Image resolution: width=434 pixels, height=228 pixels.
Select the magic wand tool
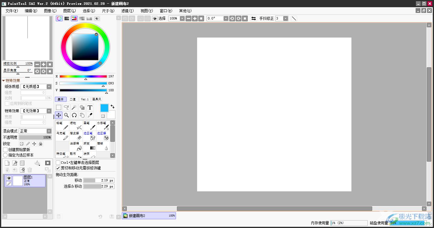tap(74, 108)
